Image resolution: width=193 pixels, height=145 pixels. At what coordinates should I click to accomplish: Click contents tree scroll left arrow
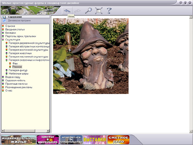[x=3, y=131]
